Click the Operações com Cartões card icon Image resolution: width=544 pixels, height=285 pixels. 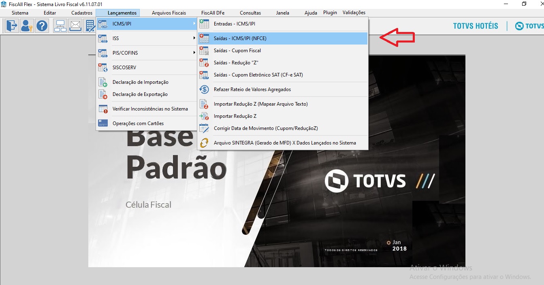103,123
